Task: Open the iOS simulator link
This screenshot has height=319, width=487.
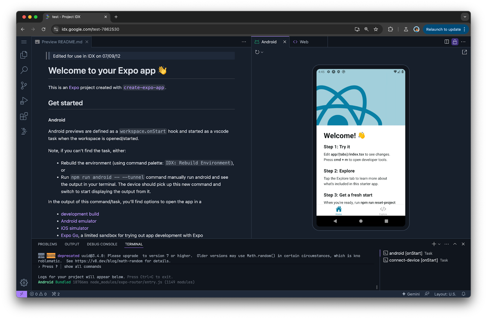Action: tap(75, 228)
